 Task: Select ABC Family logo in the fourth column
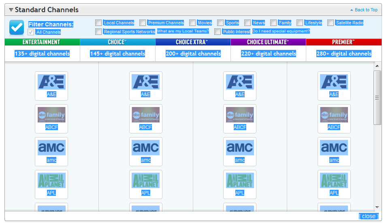334,115
